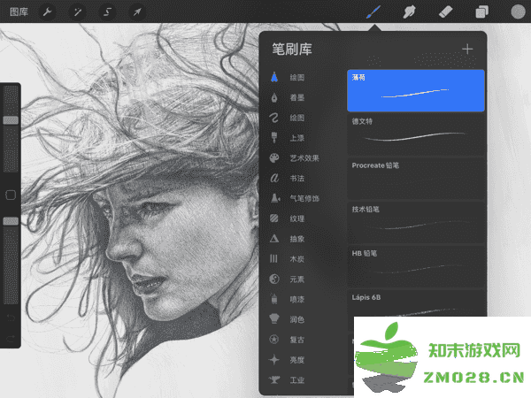Return to 图库 gallery

click(x=19, y=11)
